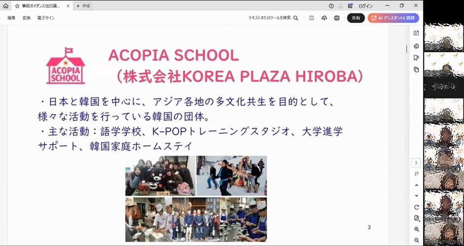Viewport: 464px width, 246px height.
Task: Click the line starting with サポート、韓国家庭
Action: (x=115, y=146)
